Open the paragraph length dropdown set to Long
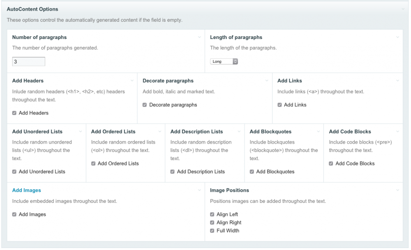Screen dimensions: 411x250 pos(224,62)
